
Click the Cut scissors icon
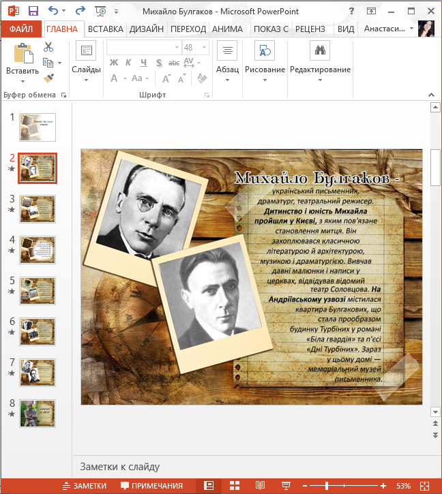coord(48,47)
